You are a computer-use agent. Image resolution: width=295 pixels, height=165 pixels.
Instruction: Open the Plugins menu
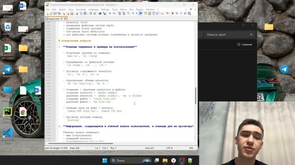140,10
